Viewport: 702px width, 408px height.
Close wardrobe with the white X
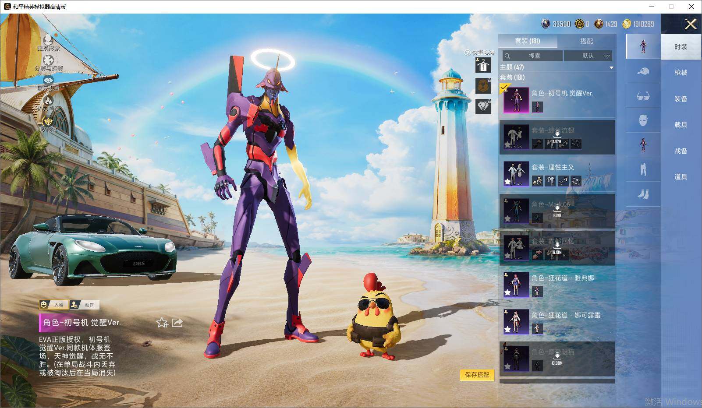[691, 24]
